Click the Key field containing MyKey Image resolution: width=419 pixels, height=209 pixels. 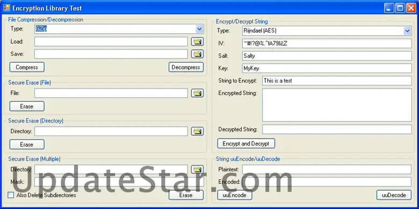click(327, 68)
